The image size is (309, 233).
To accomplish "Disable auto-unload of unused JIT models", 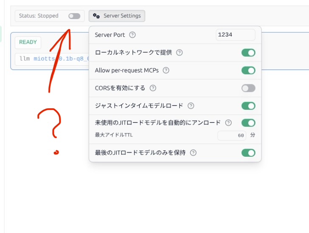I will pyautogui.click(x=248, y=123).
